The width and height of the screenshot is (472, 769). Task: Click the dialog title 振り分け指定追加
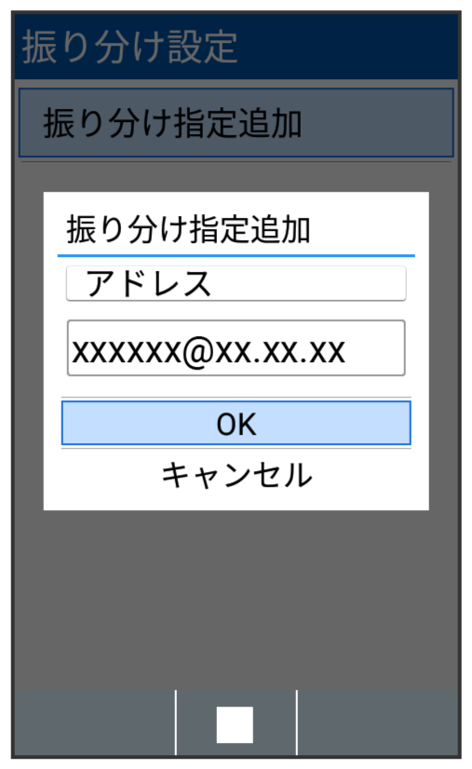(188, 230)
